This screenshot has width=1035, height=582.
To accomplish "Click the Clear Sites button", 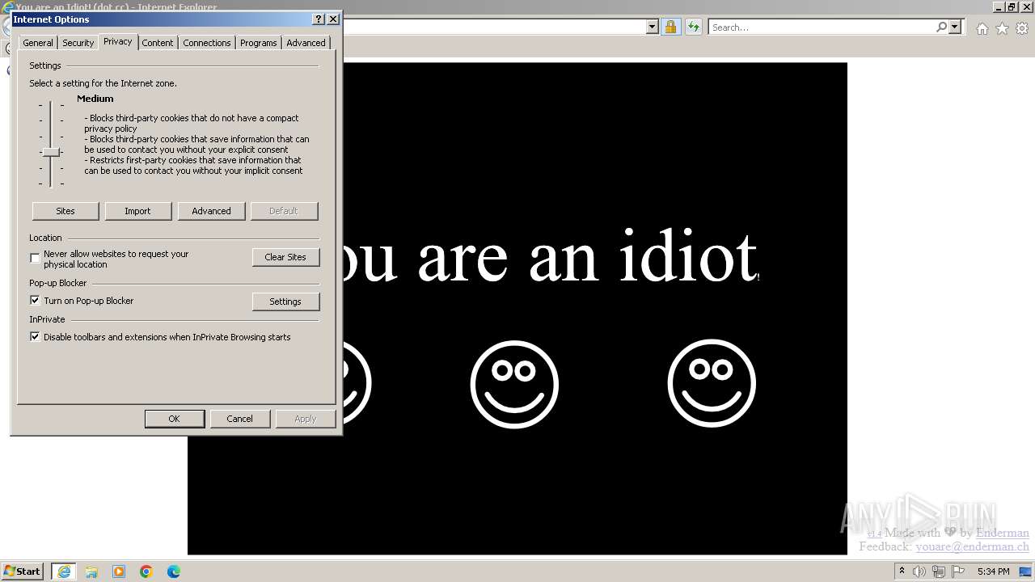I will point(285,257).
